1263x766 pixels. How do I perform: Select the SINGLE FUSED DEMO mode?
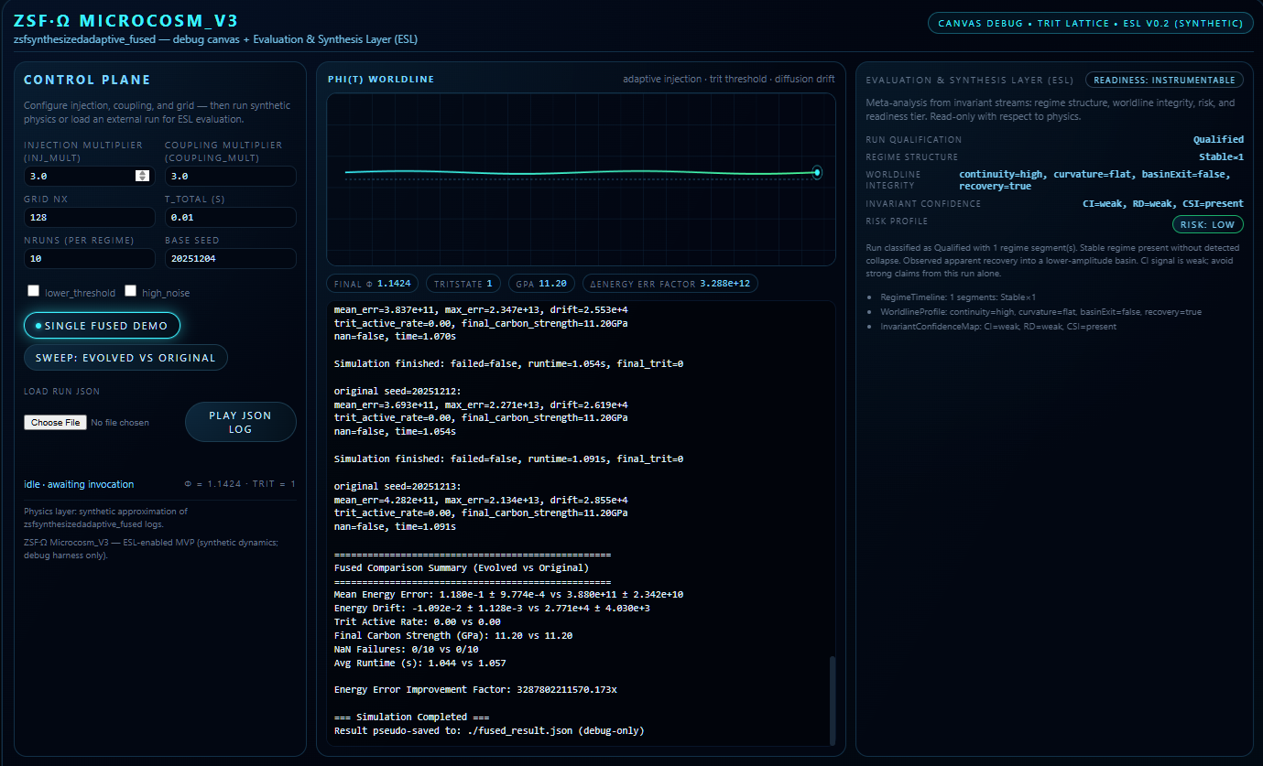(102, 324)
